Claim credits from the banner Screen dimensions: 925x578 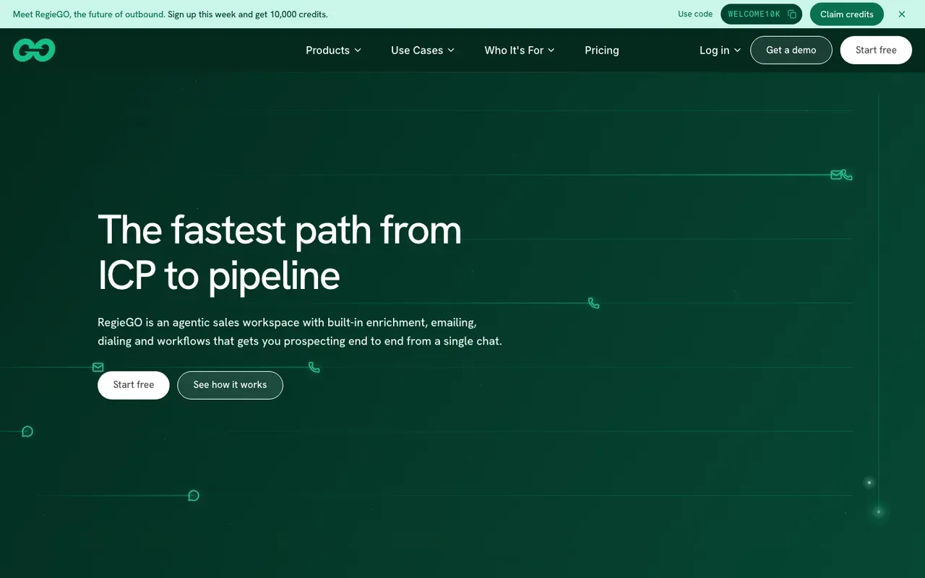click(846, 14)
